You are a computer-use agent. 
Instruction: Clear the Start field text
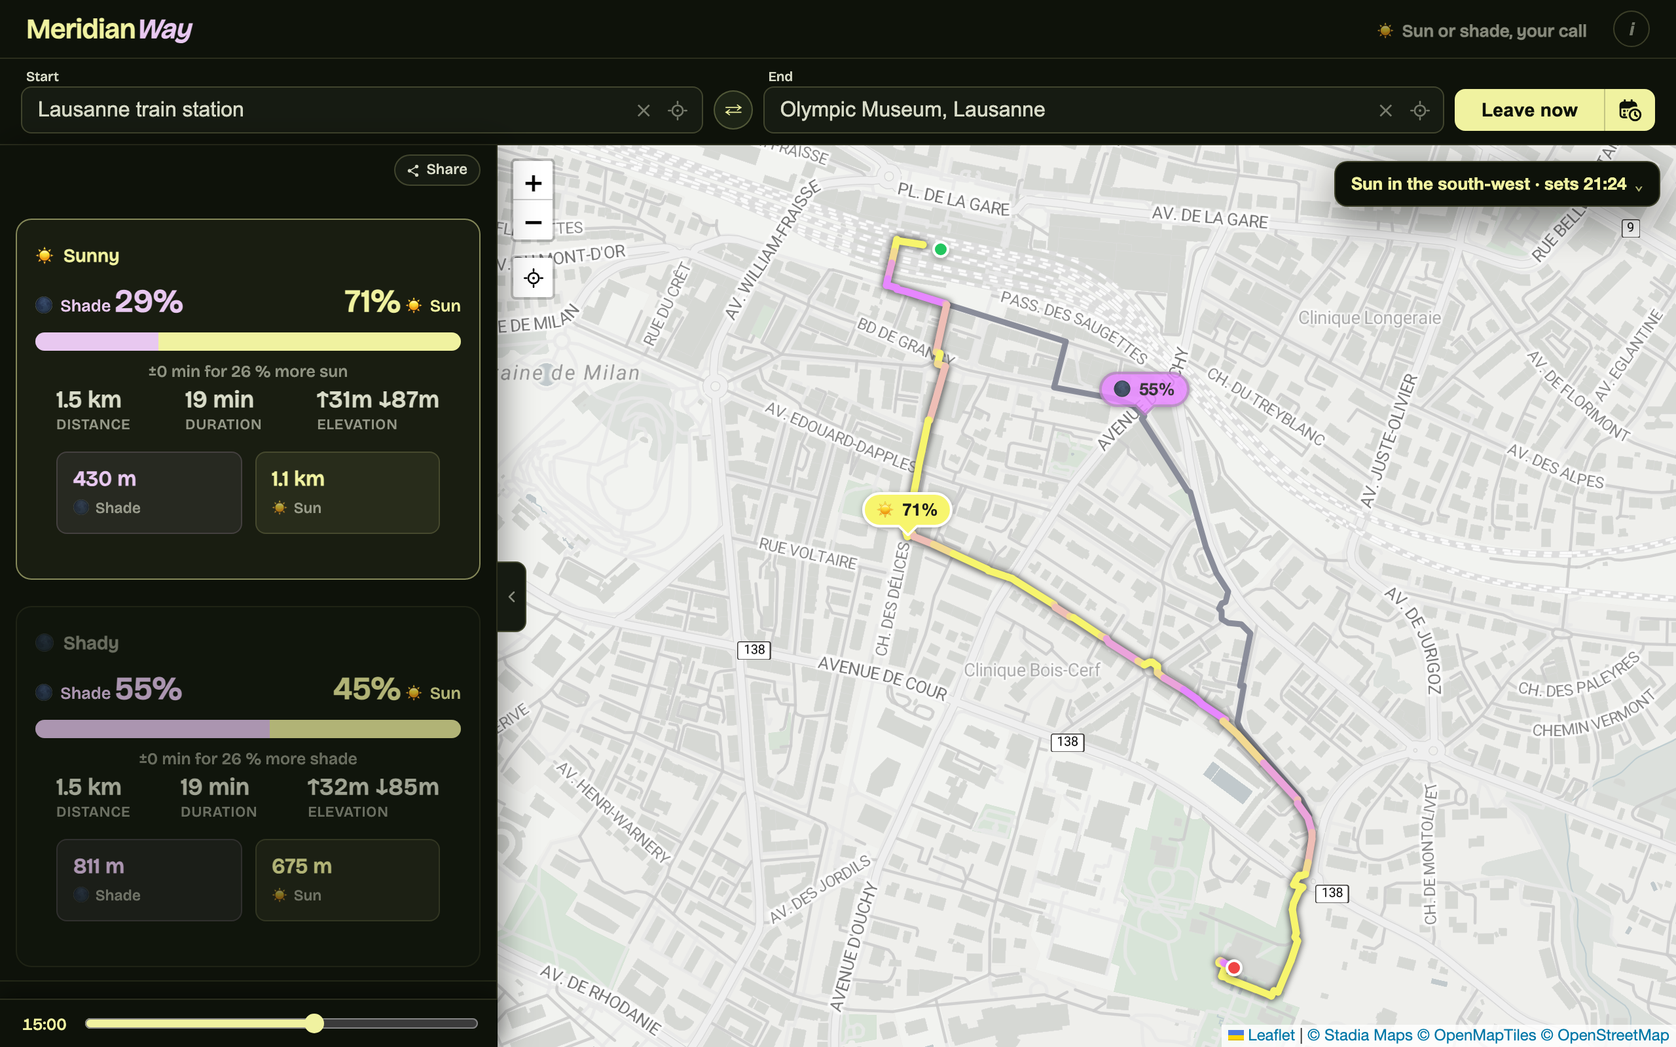tap(644, 110)
